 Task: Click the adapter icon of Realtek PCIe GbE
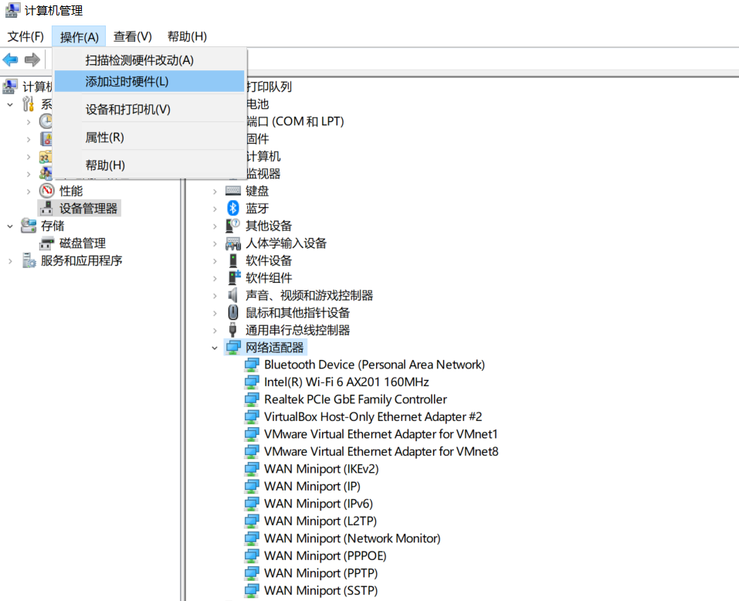point(252,399)
